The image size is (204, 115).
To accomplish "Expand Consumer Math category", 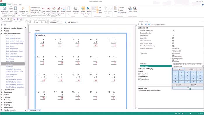I will coord(2,90).
